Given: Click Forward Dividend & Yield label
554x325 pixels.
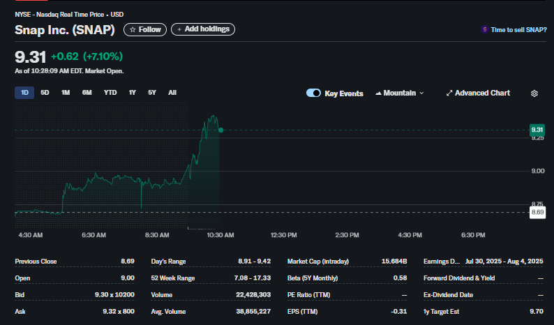Looking at the screenshot, I should coord(459,278).
